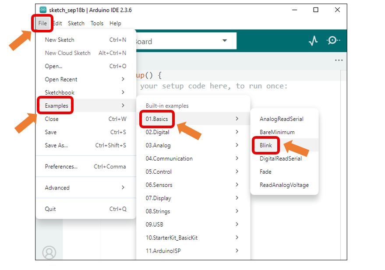The image size is (385, 270).
Task: Open the BareMinimum example
Action: [284, 132]
